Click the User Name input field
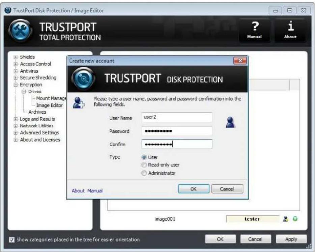The image size is (315, 252). (177, 117)
